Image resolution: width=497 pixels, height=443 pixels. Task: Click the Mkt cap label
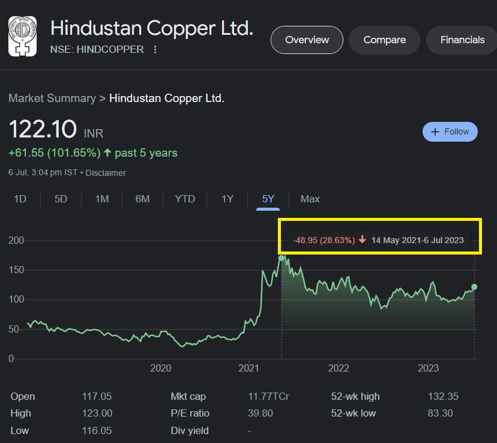(x=188, y=396)
